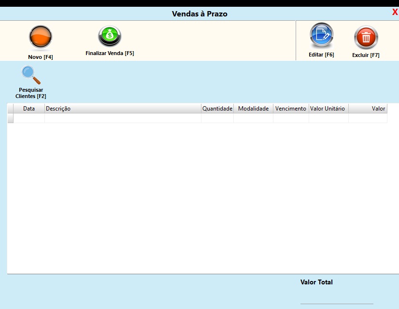Viewport: 399px width, 309px height.
Task: Click the green Finalizar Venda money icon
Action: [110, 36]
